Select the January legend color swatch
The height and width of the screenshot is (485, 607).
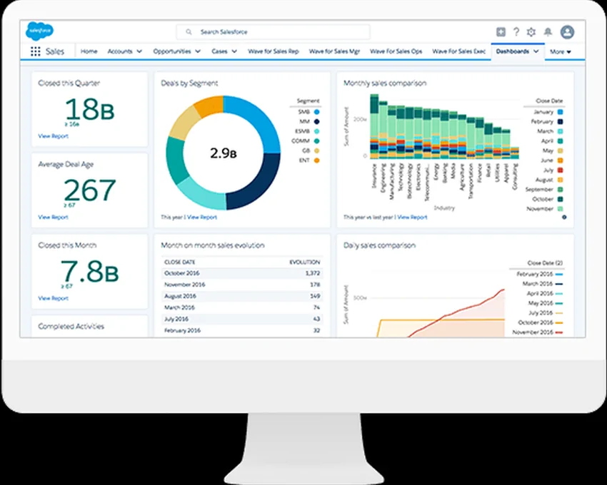tap(561, 112)
